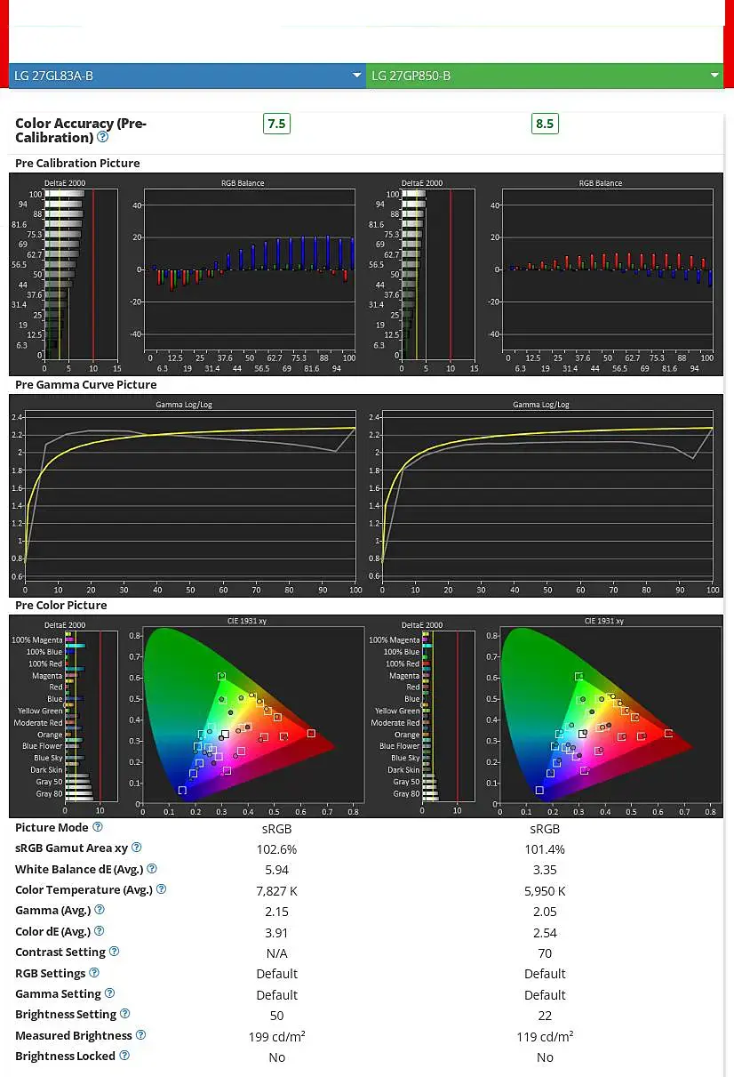Select the 119 cd/m² measured brightness value
Screen dimensions: 734x1077
click(x=545, y=1036)
